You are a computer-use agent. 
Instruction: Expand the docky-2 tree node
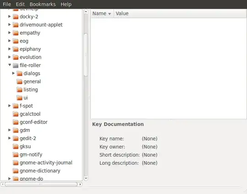point(9,16)
